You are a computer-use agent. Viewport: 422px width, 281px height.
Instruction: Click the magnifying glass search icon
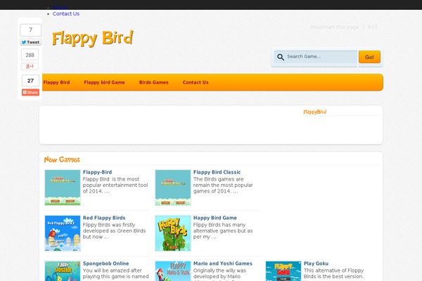click(x=281, y=57)
